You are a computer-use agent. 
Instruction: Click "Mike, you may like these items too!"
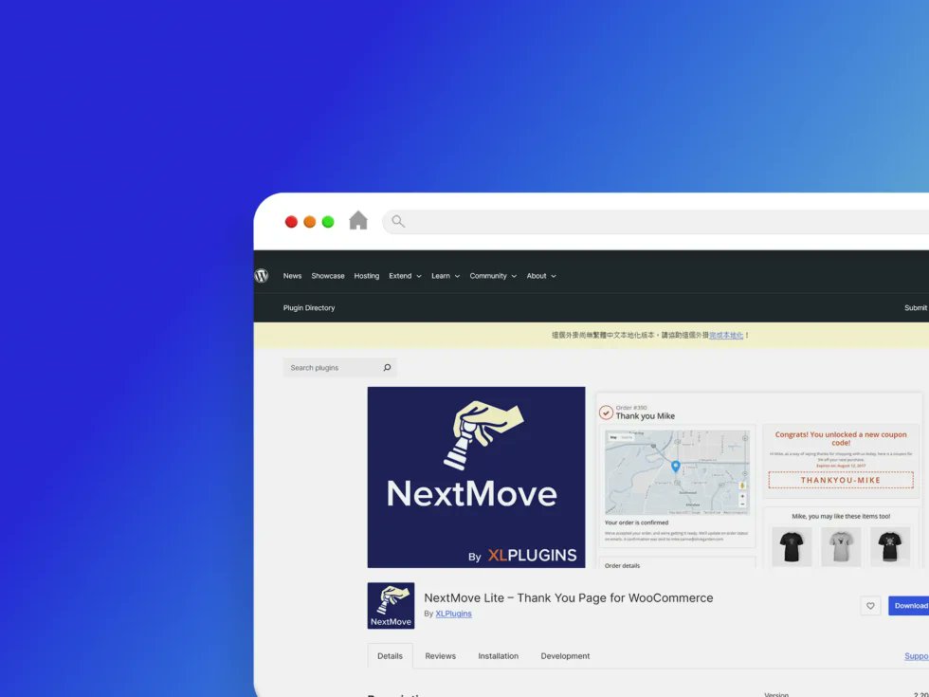(x=841, y=516)
